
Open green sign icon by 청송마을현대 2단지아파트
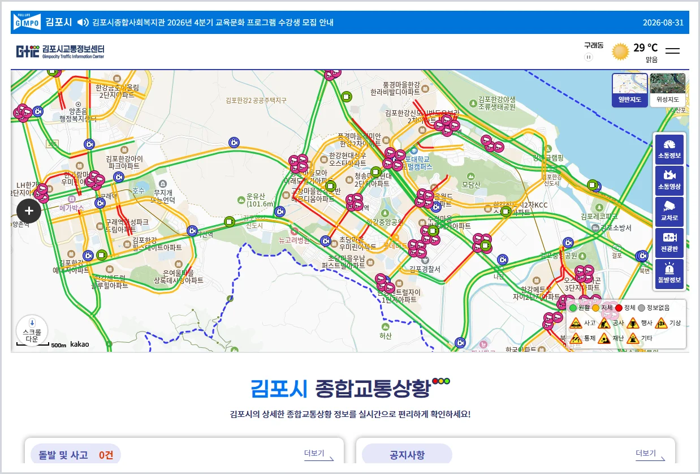(x=376, y=172)
